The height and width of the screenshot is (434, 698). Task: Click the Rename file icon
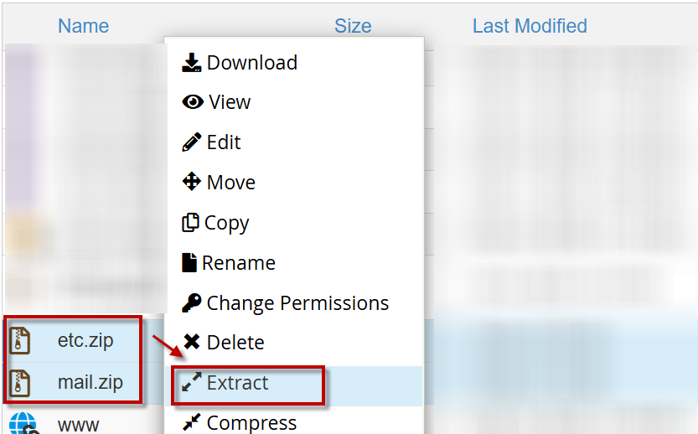click(189, 263)
